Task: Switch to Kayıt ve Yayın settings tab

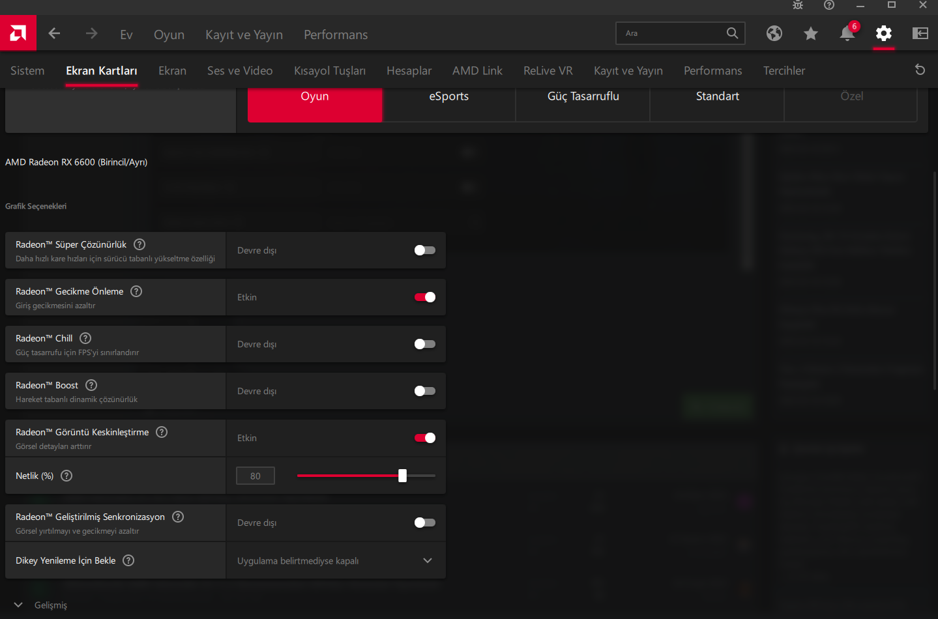Action: click(628, 70)
